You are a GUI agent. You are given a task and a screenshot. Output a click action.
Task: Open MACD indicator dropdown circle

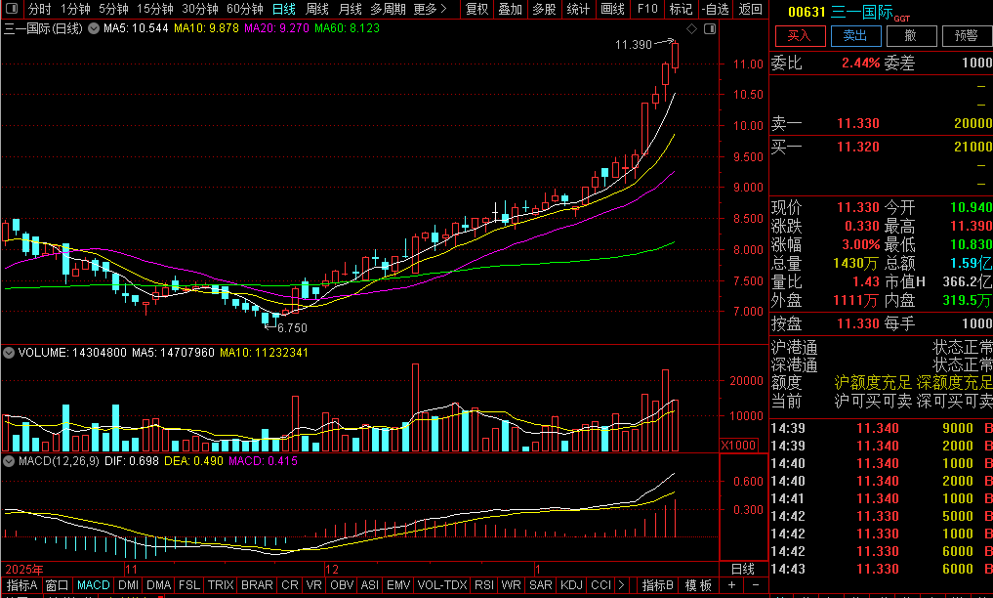click(x=9, y=461)
